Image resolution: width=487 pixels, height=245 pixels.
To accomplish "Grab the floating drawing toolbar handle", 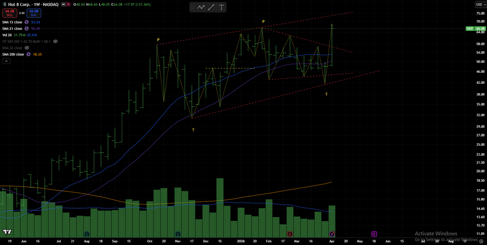I will (x=193, y=7).
